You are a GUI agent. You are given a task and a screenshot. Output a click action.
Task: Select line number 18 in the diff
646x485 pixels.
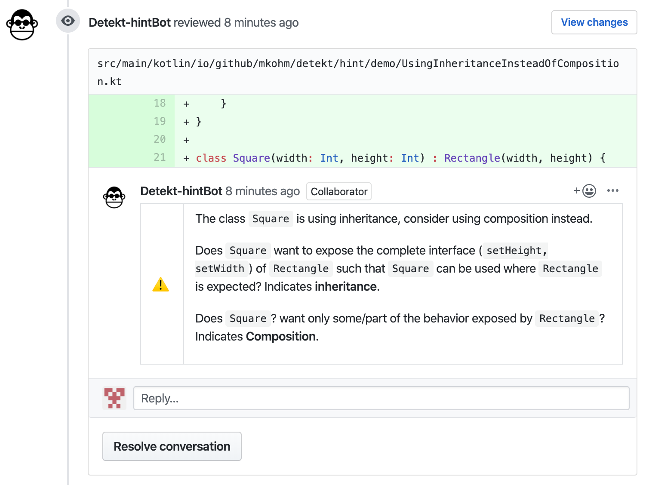[160, 103]
